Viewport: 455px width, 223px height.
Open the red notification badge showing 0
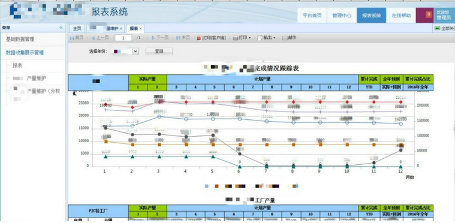[x=428, y=14]
